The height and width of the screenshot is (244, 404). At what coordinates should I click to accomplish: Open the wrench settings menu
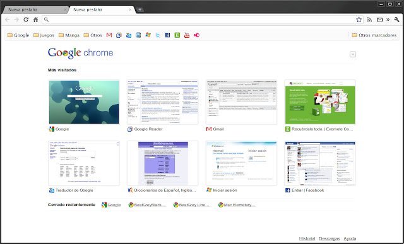[x=396, y=20]
